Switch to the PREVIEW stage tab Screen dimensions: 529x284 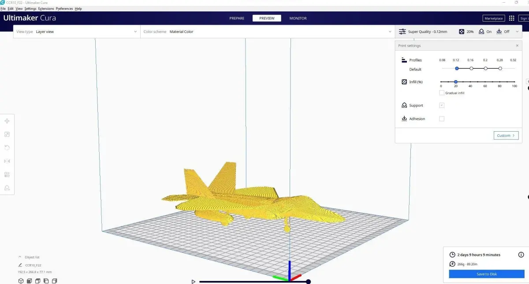267,18
